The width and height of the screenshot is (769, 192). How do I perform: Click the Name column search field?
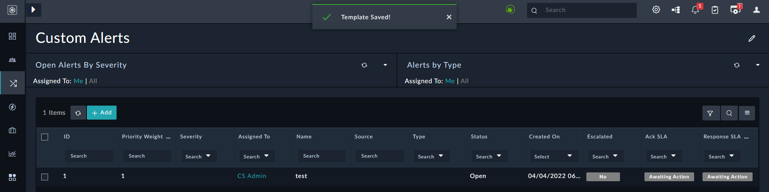coord(322,156)
